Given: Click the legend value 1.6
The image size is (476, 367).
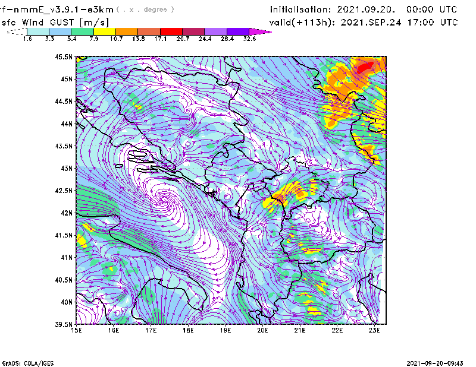Looking at the screenshot, I should pos(27,39).
